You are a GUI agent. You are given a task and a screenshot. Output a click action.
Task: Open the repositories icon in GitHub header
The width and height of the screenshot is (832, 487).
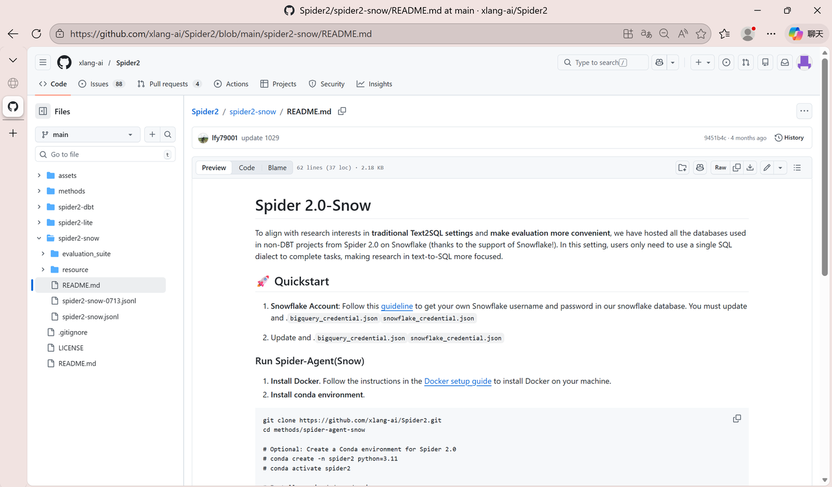coord(766,62)
